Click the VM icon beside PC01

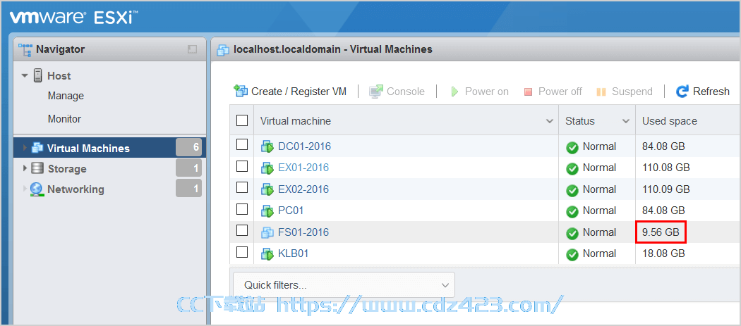point(267,211)
